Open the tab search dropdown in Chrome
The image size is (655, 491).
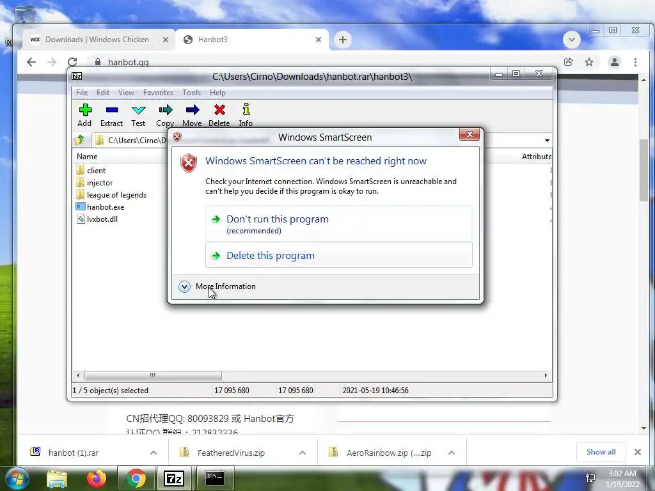pyautogui.click(x=571, y=40)
